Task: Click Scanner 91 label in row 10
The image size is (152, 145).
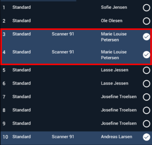Action: pyautogui.click(x=63, y=137)
